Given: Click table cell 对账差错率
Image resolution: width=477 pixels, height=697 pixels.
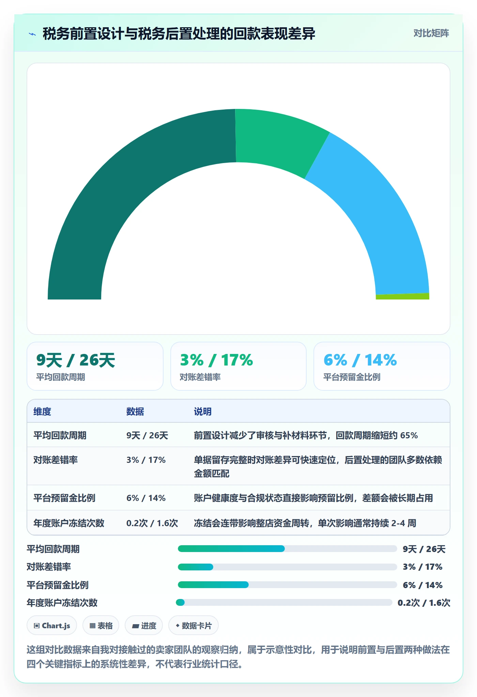Looking at the screenshot, I should (56, 460).
